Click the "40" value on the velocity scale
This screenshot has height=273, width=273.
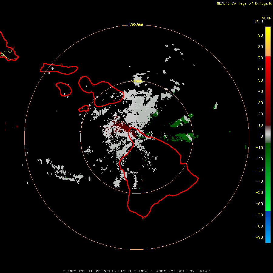[261, 92]
